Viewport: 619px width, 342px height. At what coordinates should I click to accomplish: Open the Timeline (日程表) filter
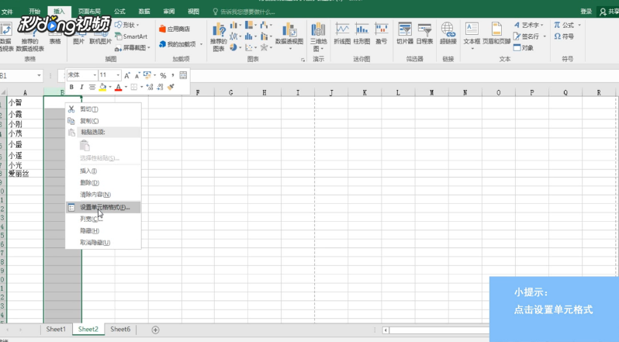point(424,33)
